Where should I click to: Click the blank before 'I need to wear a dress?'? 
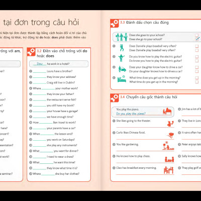(x=40, y=157)
